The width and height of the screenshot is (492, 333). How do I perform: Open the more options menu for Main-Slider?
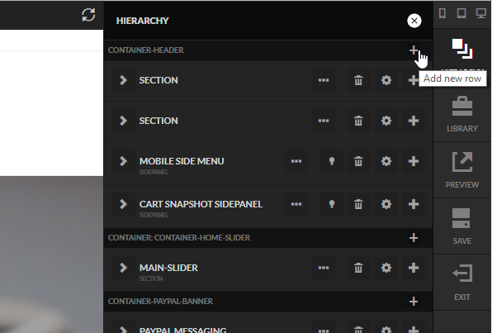(x=324, y=268)
